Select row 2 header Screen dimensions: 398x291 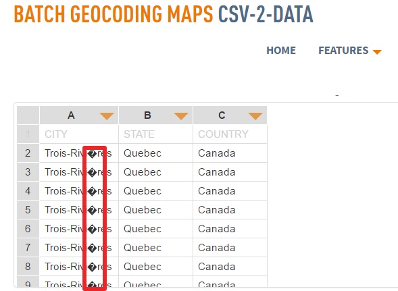tap(28, 153)
